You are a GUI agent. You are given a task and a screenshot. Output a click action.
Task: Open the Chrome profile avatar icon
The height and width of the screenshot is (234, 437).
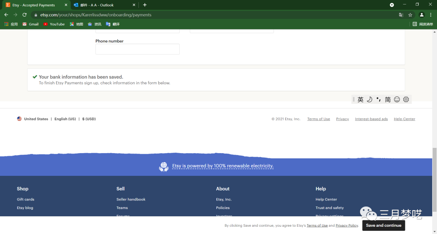(x=422, y=15)
